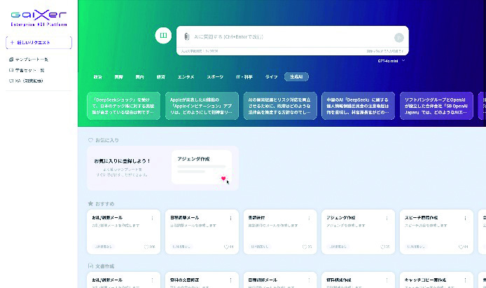Select the 政治 news tab
486x288 pixels.
[97, 76]
